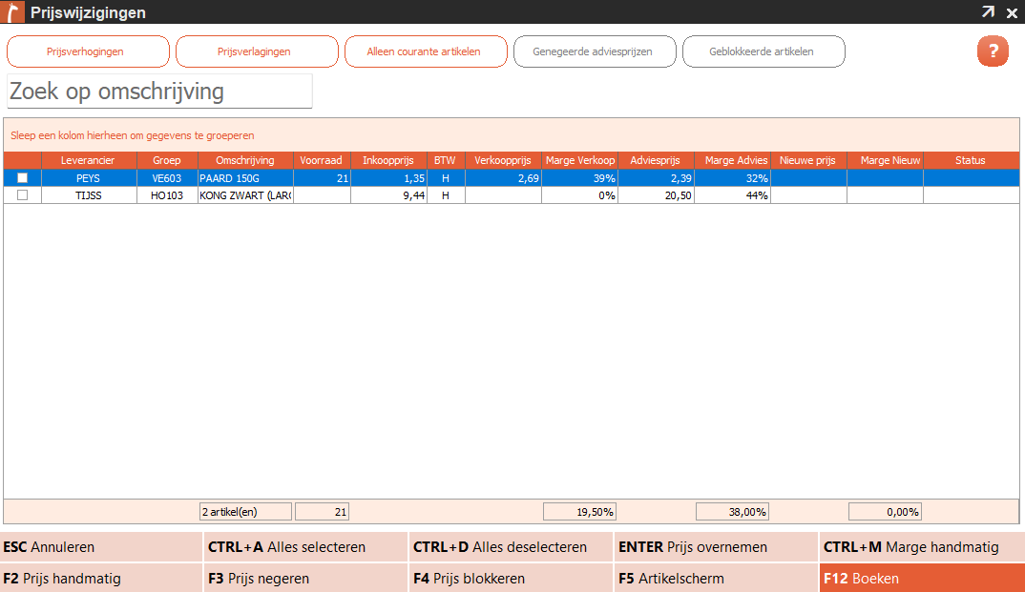Click CTRL+A Alles selecteren button
Image resolution: width=1025 pixels, height=592 pixels.
point(306,547)
